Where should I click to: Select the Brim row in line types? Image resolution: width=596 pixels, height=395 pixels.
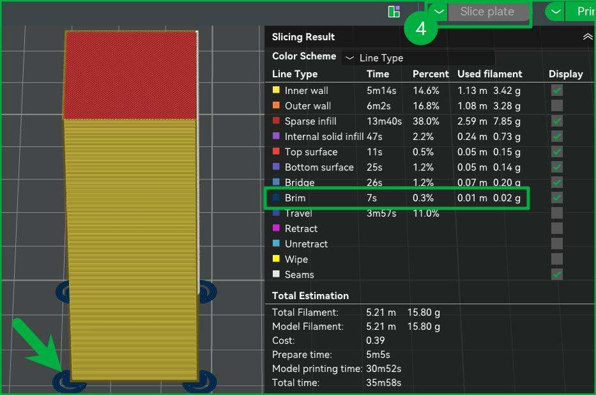click(397, 197)
